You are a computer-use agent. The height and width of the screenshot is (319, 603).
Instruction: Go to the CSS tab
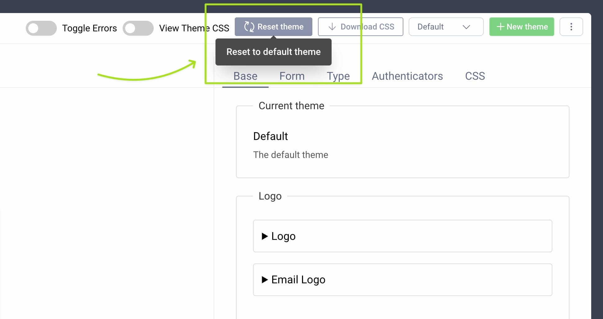475,76
